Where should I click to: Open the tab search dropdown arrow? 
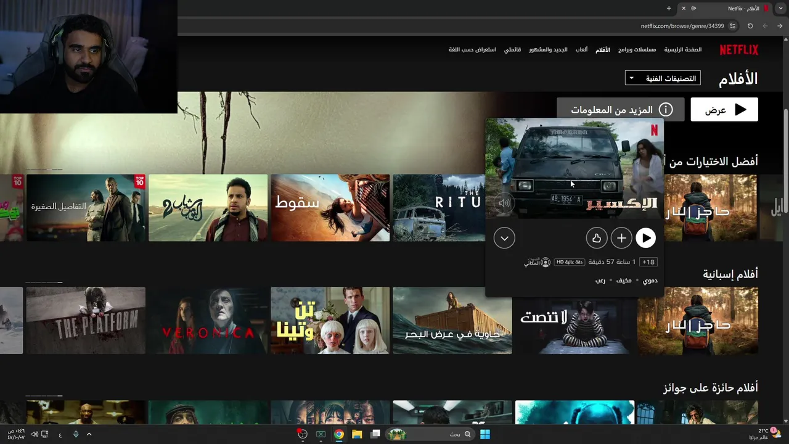(x=780, y=8)
